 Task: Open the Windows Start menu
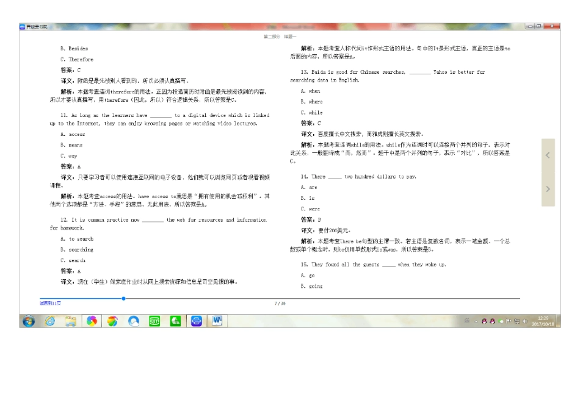tap(29, 321)
